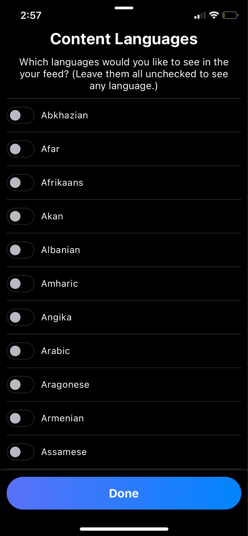Tap the battery indicator icon
This screenshot has width=248, height=536.
coord(230,15)
